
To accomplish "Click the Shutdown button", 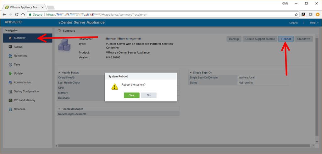I will pyautogui.click(x=303, y=39).
